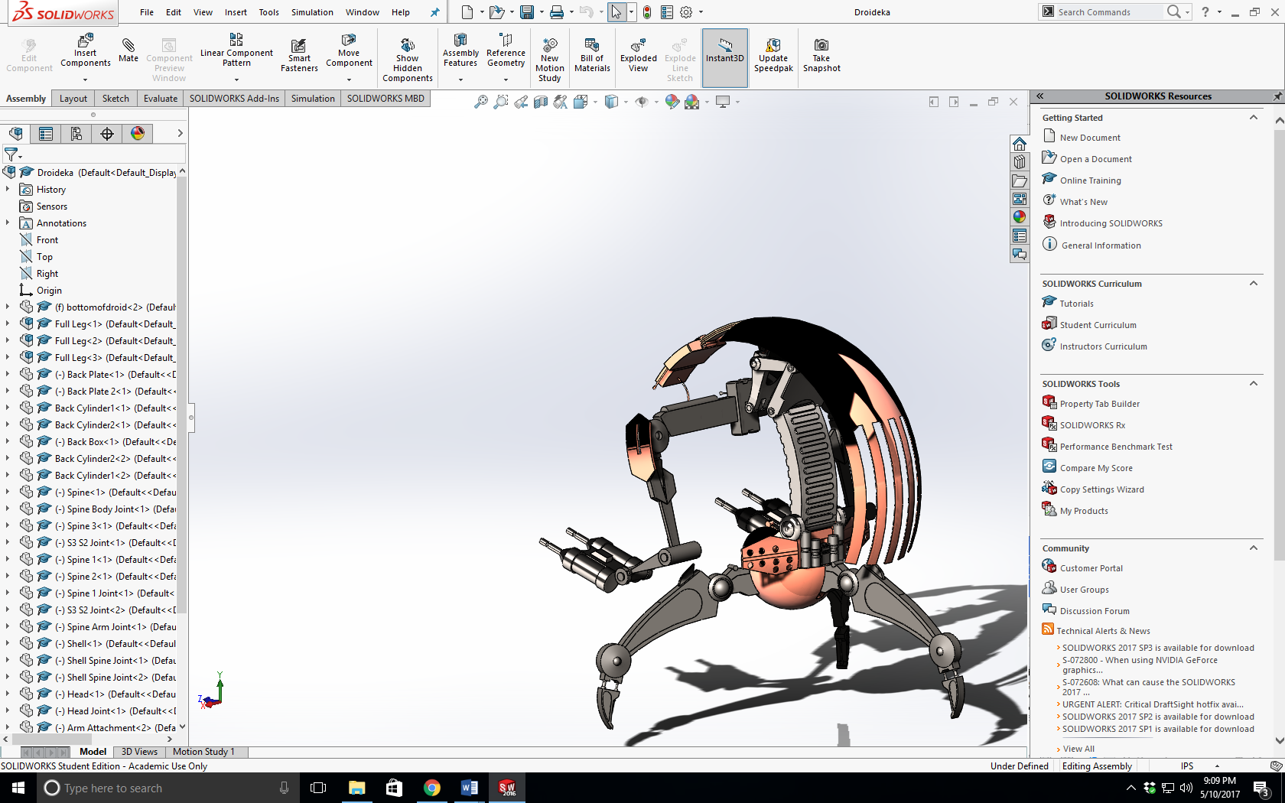Pin the menu bar with pushpin

click(435, 12)
